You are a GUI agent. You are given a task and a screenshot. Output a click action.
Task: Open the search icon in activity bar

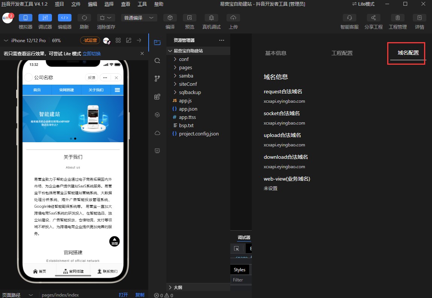(x=157, y=61)
